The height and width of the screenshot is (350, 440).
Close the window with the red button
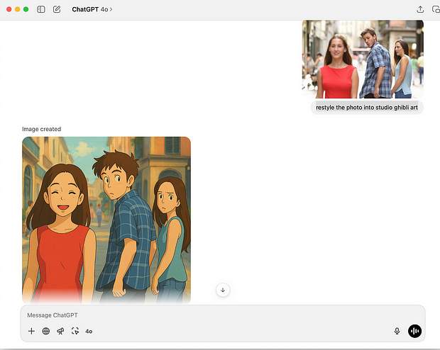pos(9,9)
